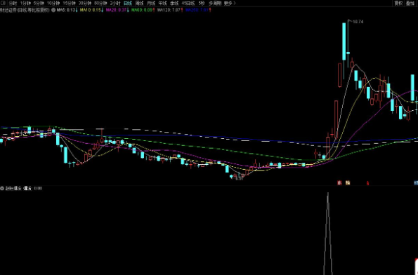This screenshot has width=418, height=275.
Task: Select the 分时 intraday view
Action: [13, 4]
